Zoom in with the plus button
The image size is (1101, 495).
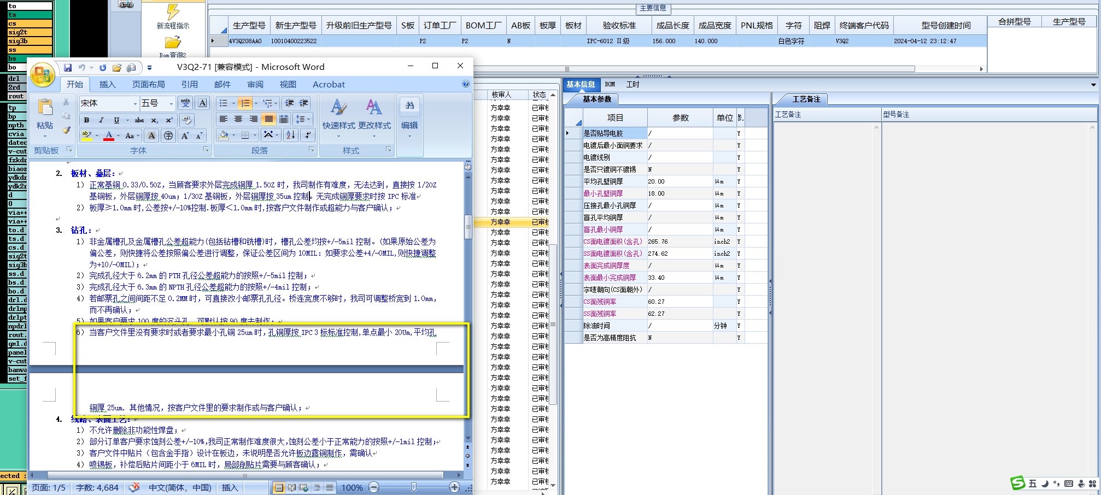click(454, 487)
